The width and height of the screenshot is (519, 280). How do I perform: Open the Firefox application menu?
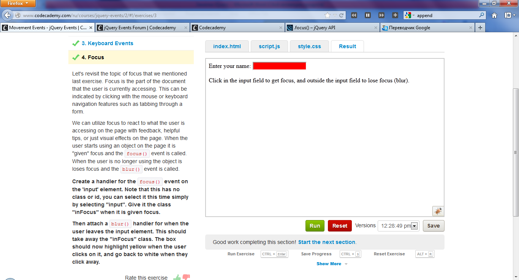(18, 3)
